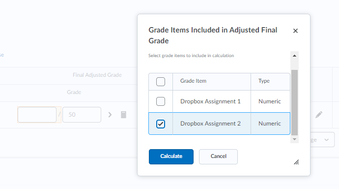Viewport: 339px width, 189px height.
Task: Click the right chevron beside grade field
Action: pyautogui.click(x=110, y=115)
